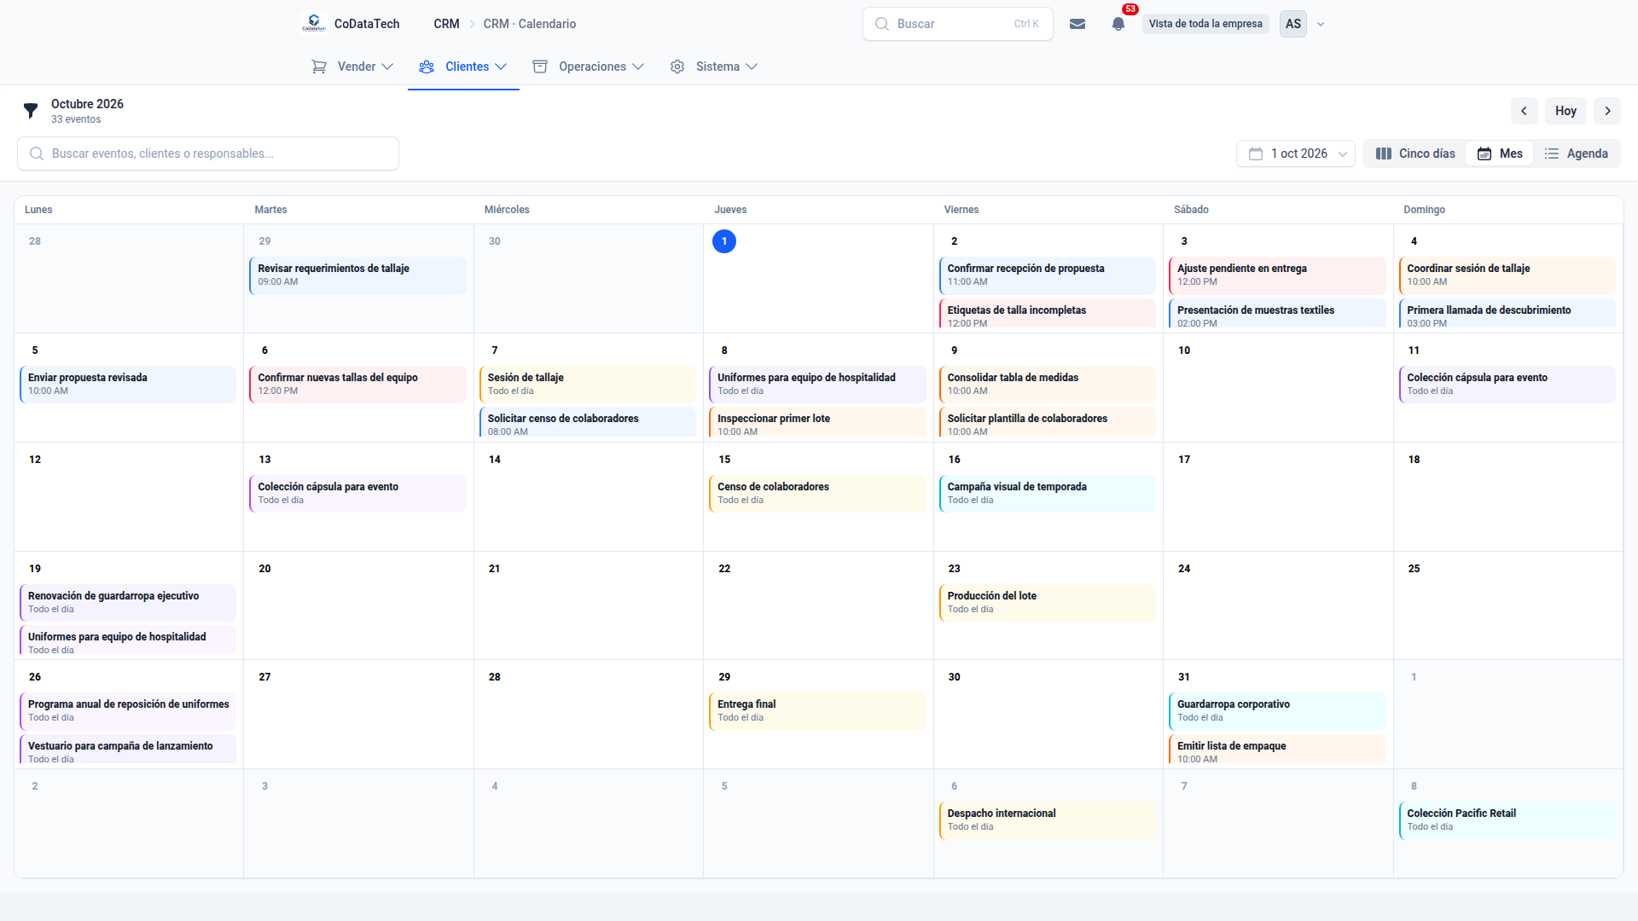Focus the global Buscar search box
Screen dimensions: 1638x921
click(957, 24)
